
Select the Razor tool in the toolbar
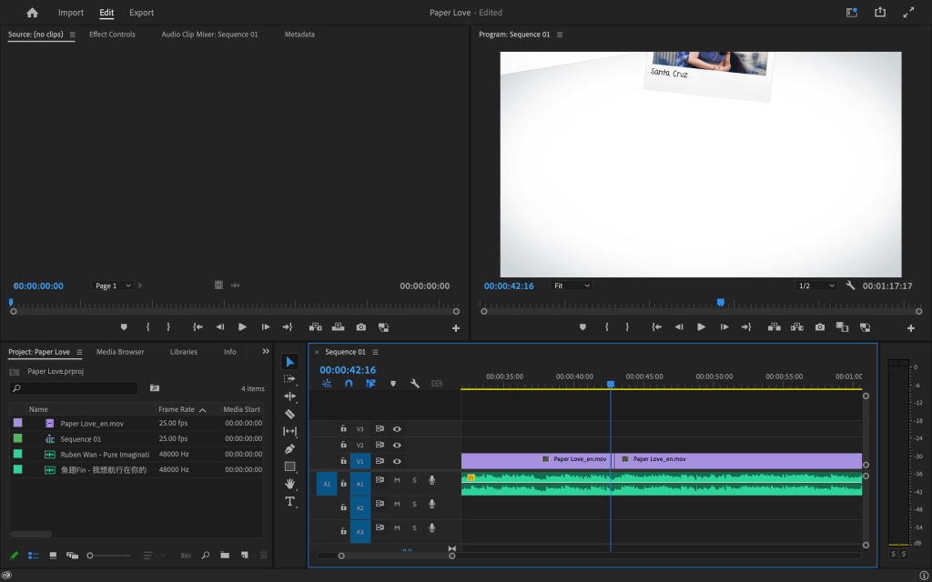(x=290, y=414)
